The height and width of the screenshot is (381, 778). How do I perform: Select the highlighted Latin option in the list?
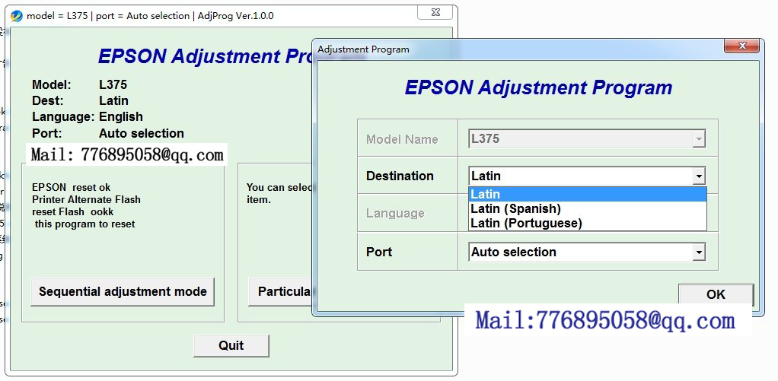(x=588, y=194)
